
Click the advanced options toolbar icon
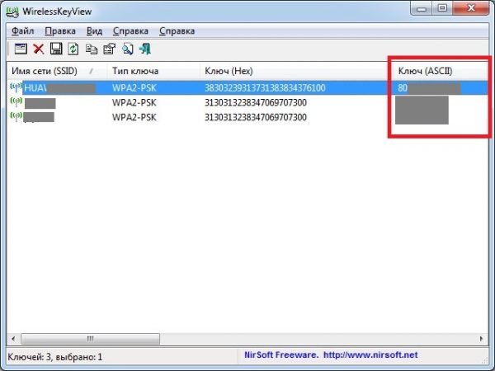109,49
